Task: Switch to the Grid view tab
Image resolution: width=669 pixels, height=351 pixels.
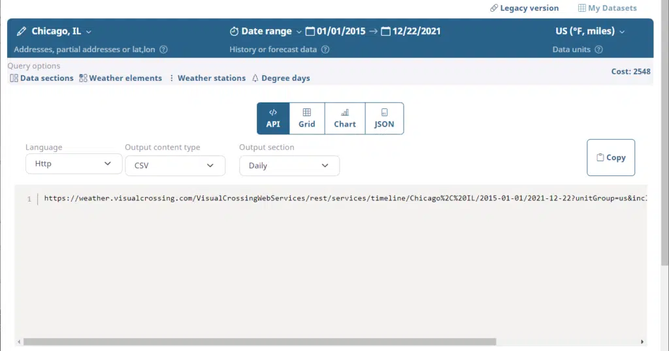Action: [306, 118]
